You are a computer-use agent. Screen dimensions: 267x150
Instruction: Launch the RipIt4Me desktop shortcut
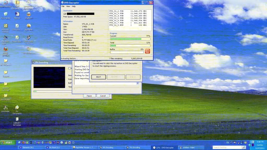29,27
